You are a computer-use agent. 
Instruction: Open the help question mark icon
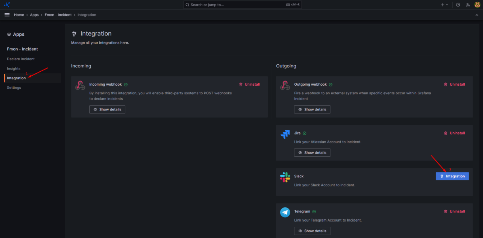(x=458, y=5)
